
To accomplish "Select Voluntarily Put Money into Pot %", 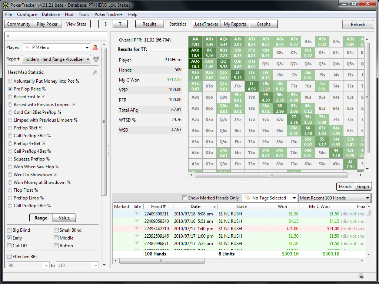I will [10, 81].
